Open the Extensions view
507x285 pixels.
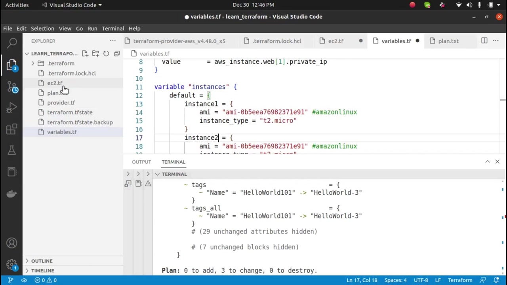[x=12, y=129]
